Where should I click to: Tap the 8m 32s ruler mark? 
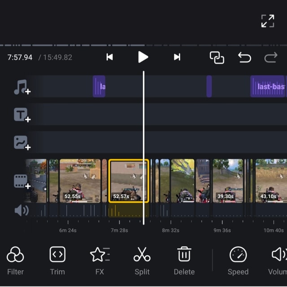click(170, 230)
